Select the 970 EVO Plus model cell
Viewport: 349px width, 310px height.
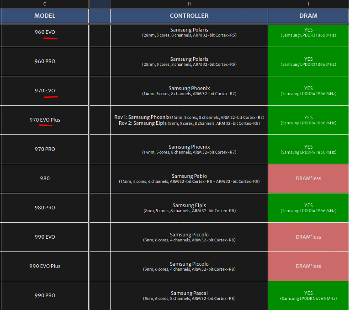tap(45, 120)
